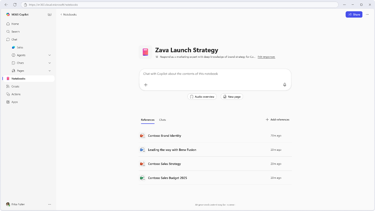Select the References tab
This screenshot has width=375, height=211.
pyautogui.click(x=148, y=120)
